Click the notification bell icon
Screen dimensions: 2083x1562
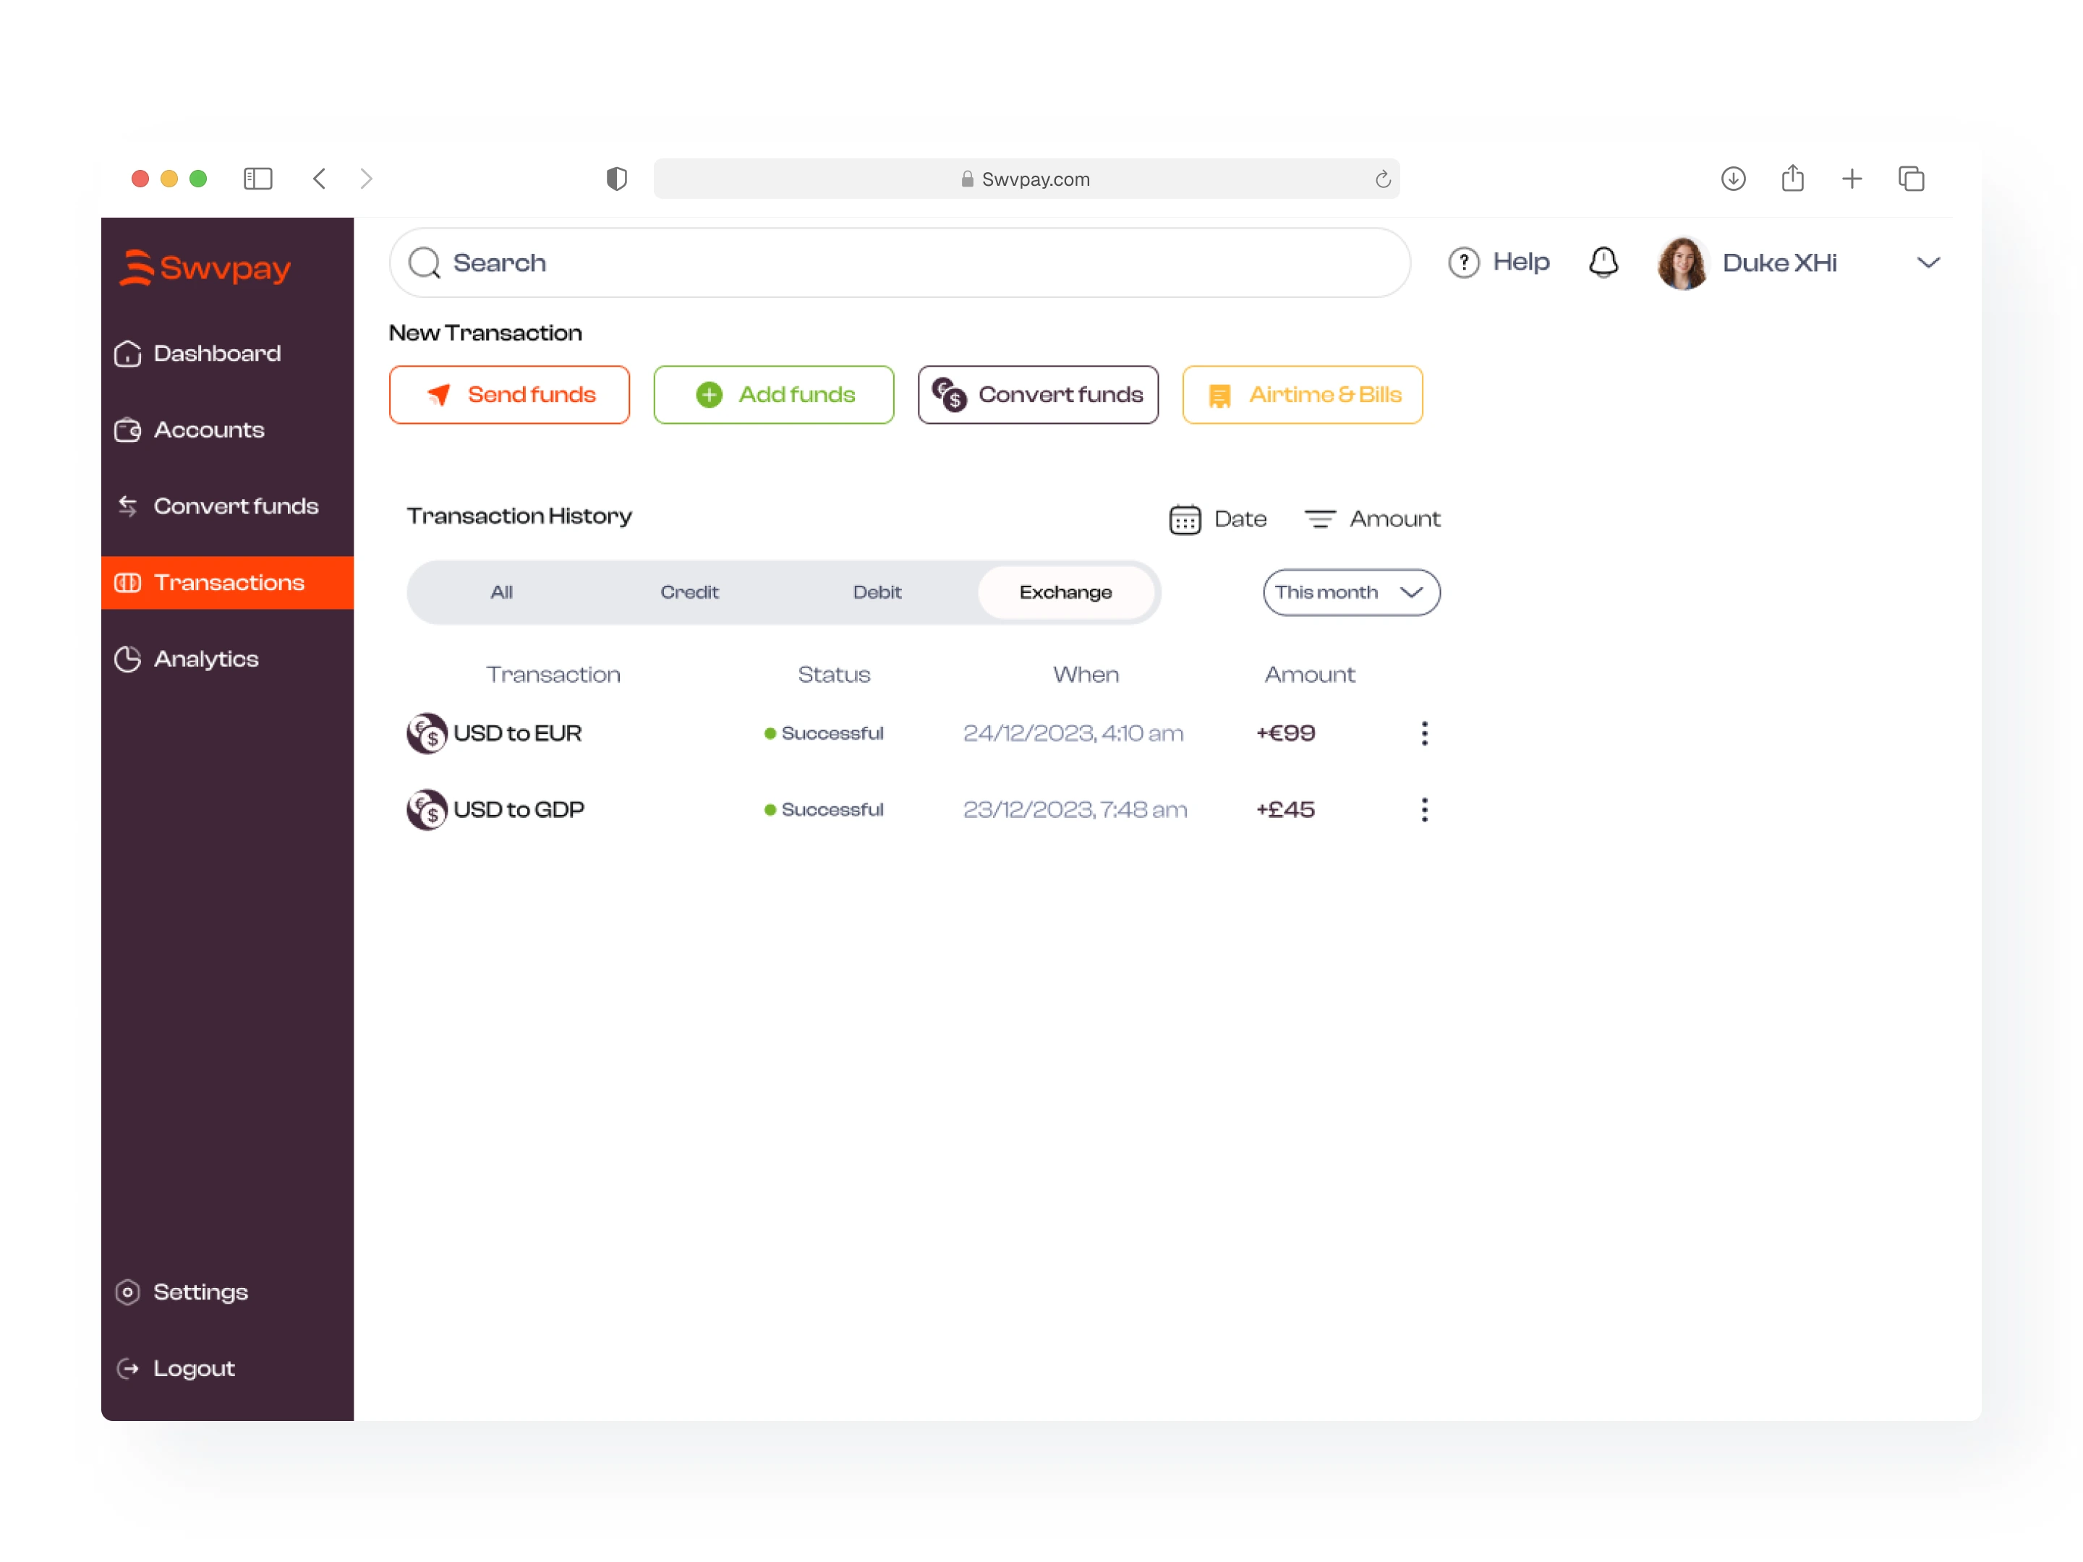pyautogui.click(x=1603, y=262)
